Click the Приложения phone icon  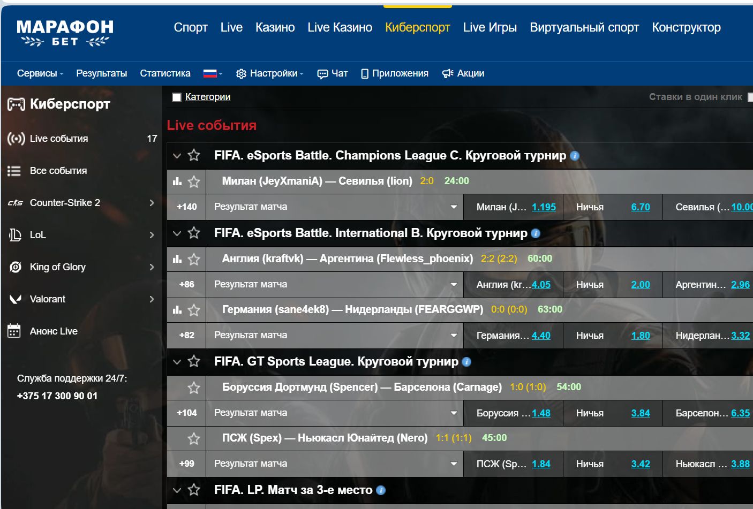pyautogui.click(x=365, y=74)
